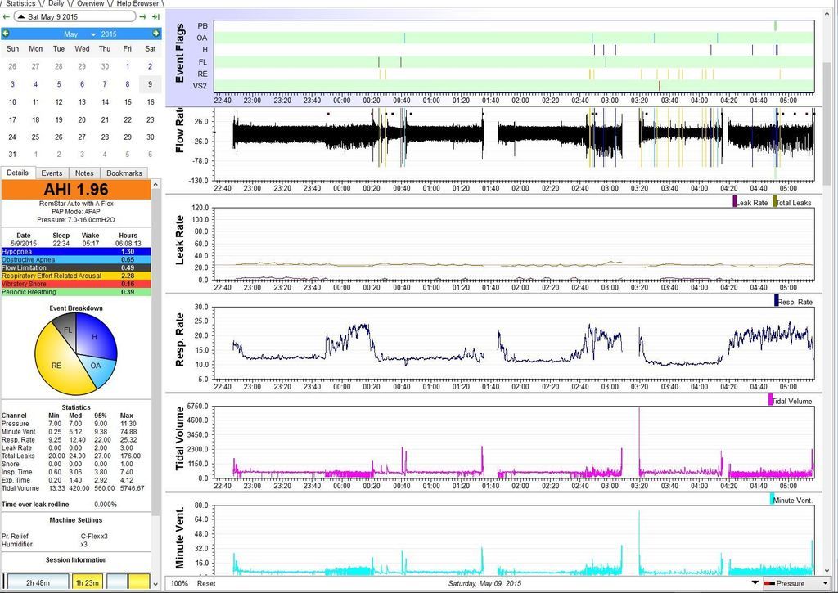838x593 pixels.
Task: Select the last yellow session bar
Action: pyautogui.click(x=139, y=582)
